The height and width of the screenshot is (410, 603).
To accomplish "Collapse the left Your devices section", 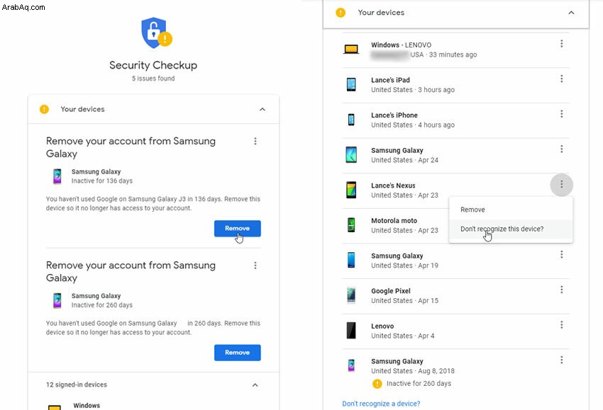I will [x=262, y=110].
